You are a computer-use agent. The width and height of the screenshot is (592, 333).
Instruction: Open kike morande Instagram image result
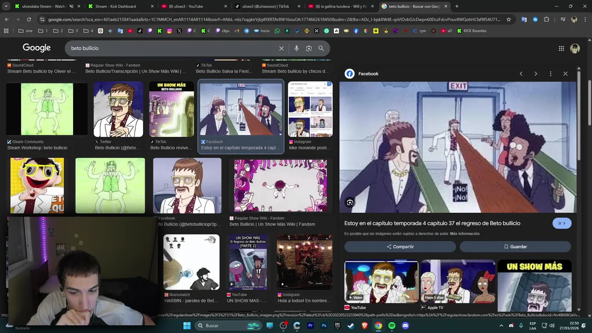[310, 109]
